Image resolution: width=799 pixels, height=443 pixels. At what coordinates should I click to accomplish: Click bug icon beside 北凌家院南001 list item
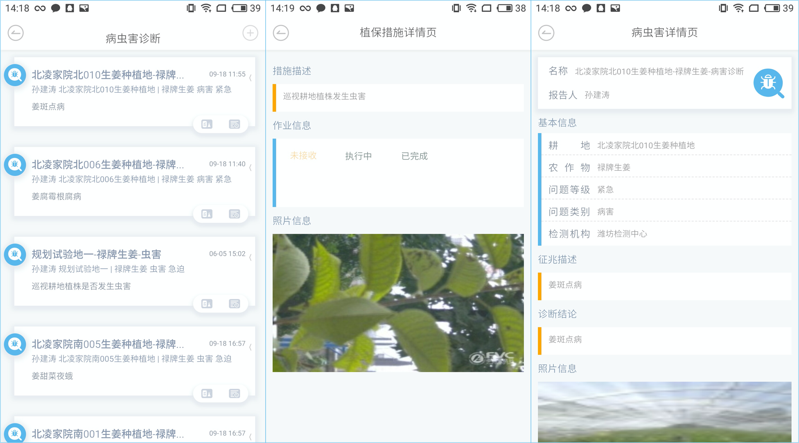(15, 433)
